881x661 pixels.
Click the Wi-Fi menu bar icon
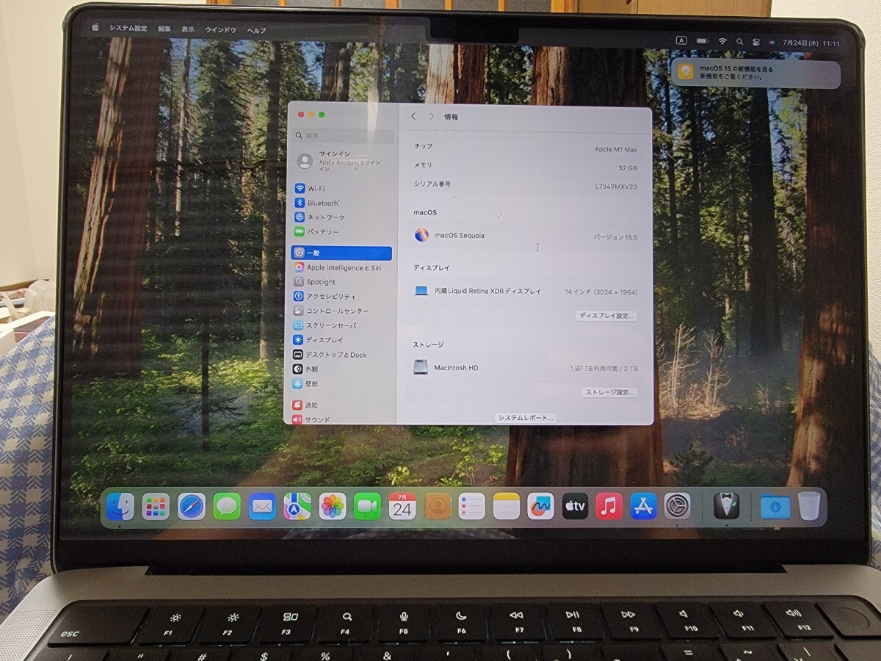(x=722, y=42)
